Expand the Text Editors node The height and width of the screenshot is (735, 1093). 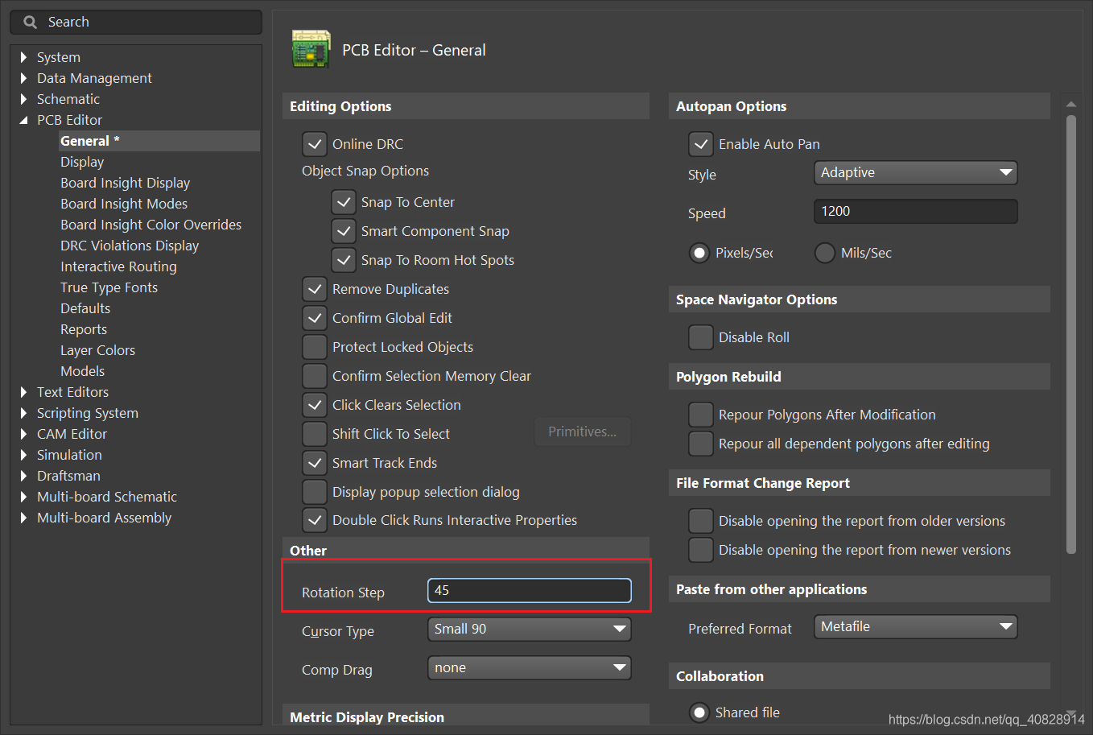(x=24, y=392)
